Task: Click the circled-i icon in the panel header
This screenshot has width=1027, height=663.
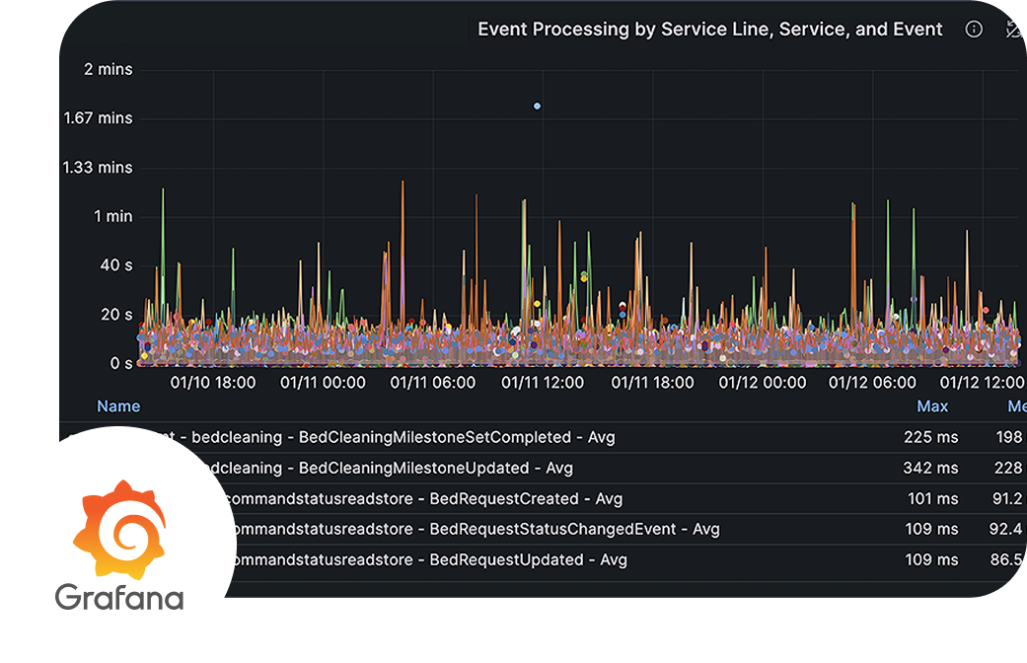Action: click(x=974, y=29)
